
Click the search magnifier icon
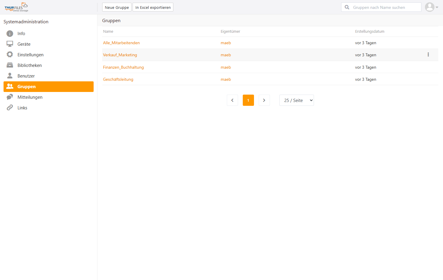point(347,7)
